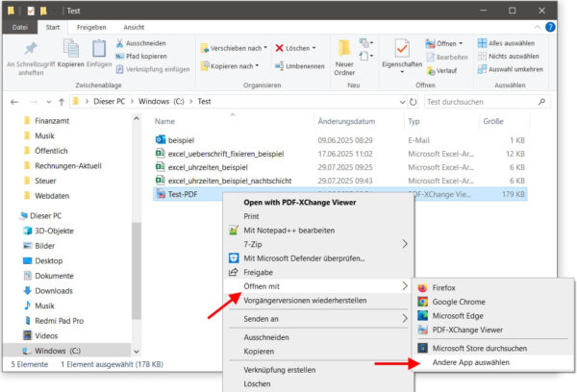
Task: Click Verlauf in the ribbon
Action: coord(442,70)
